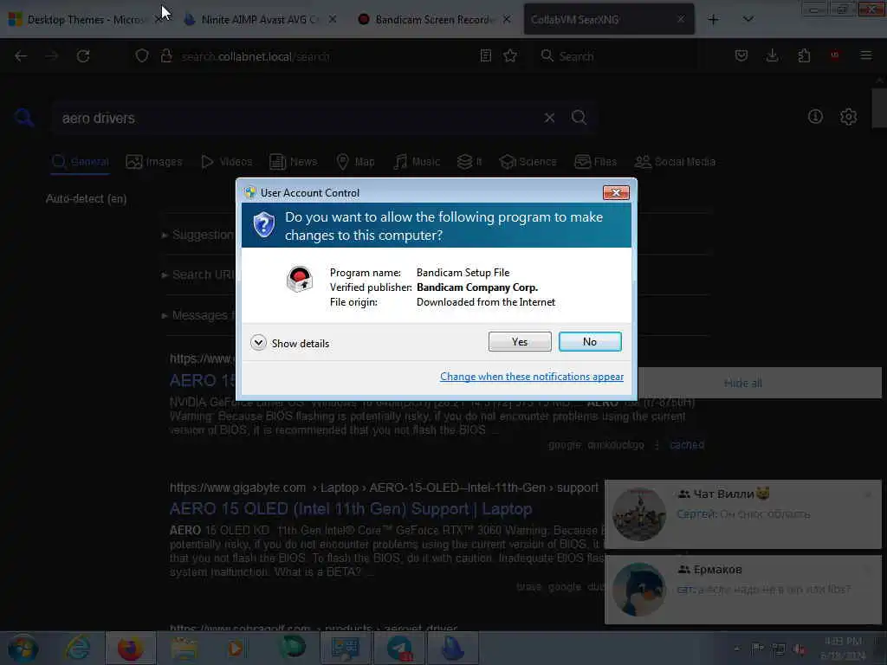
Task: Open Telegram from the taskbar
Action: pos(399,648)
